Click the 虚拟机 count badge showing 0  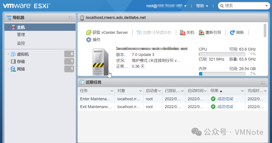tap(69, 54)
